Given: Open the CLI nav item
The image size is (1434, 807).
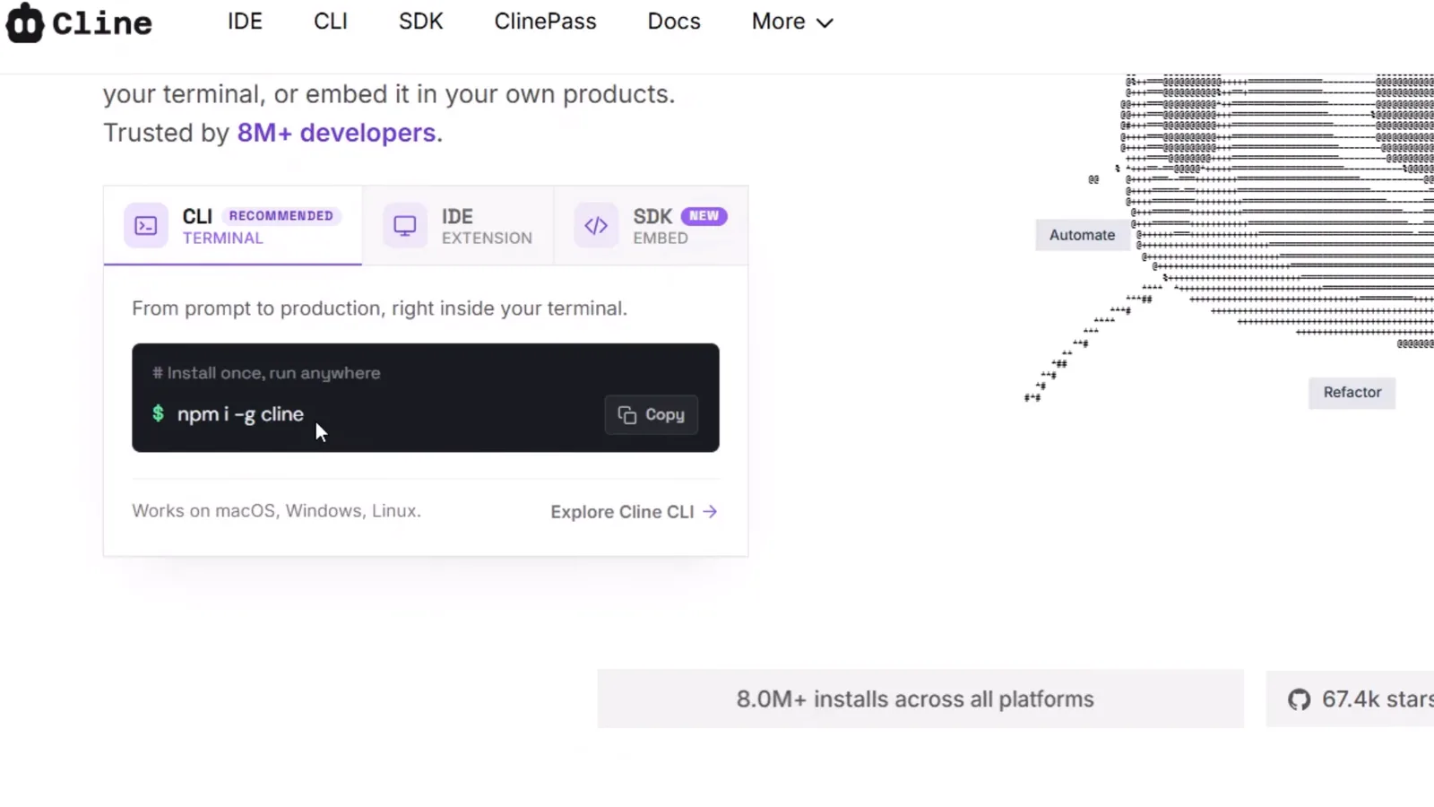Looking at the screenshot, I should (330, 22).
